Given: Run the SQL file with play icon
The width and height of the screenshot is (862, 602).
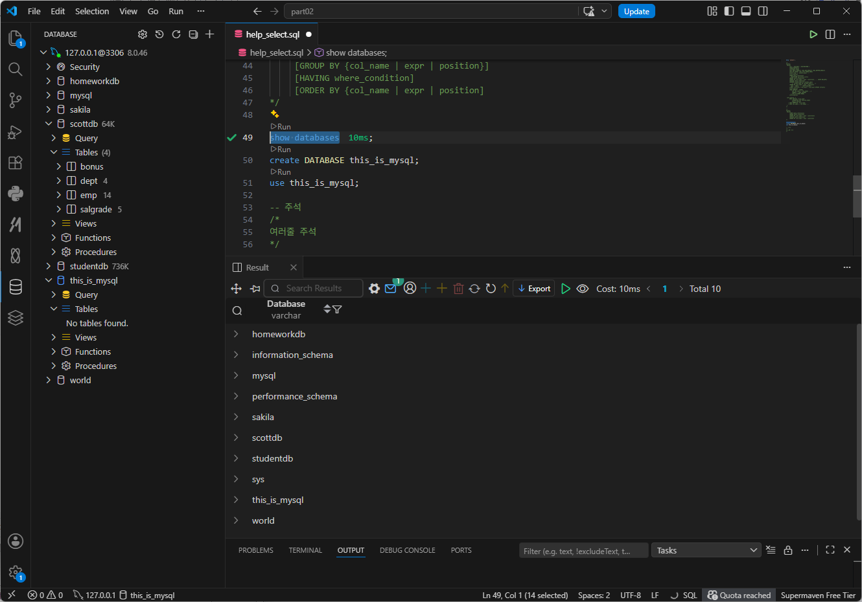Looking at the screenshot, I should pyautogui.click(x=813, y=34).
